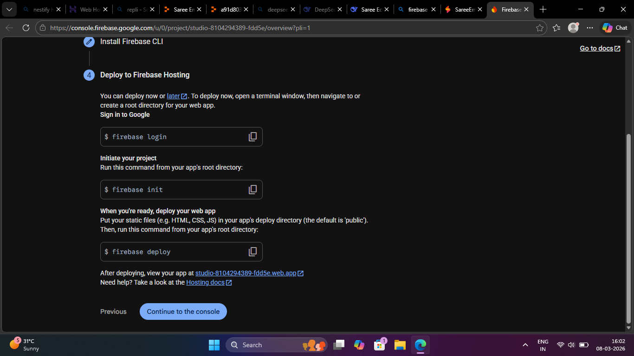Image resolution: width=634 pixels, height=356 pixels.
Task: Copy the firebase init command
Action: (252, 190)
